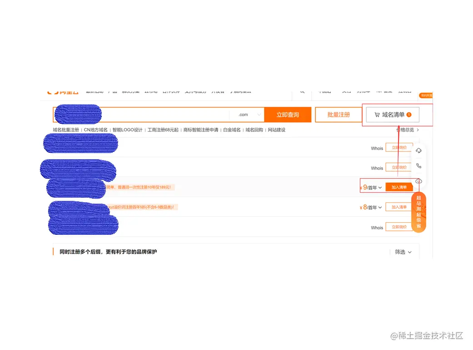Click the orange 超品周超级省 promo badge
Image resolution: width=473 pixels, height=350 pixels.
tap(418, 211)
